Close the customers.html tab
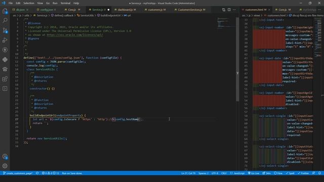 coord(269,10)
